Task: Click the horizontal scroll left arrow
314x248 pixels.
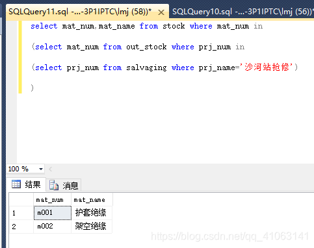Action: point(50,169)
